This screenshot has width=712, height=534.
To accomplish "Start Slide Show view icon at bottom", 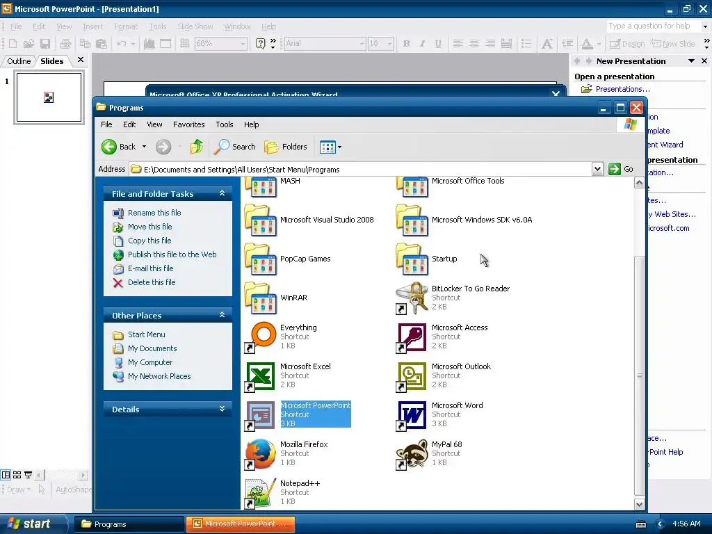I will [x=28, y=475].
